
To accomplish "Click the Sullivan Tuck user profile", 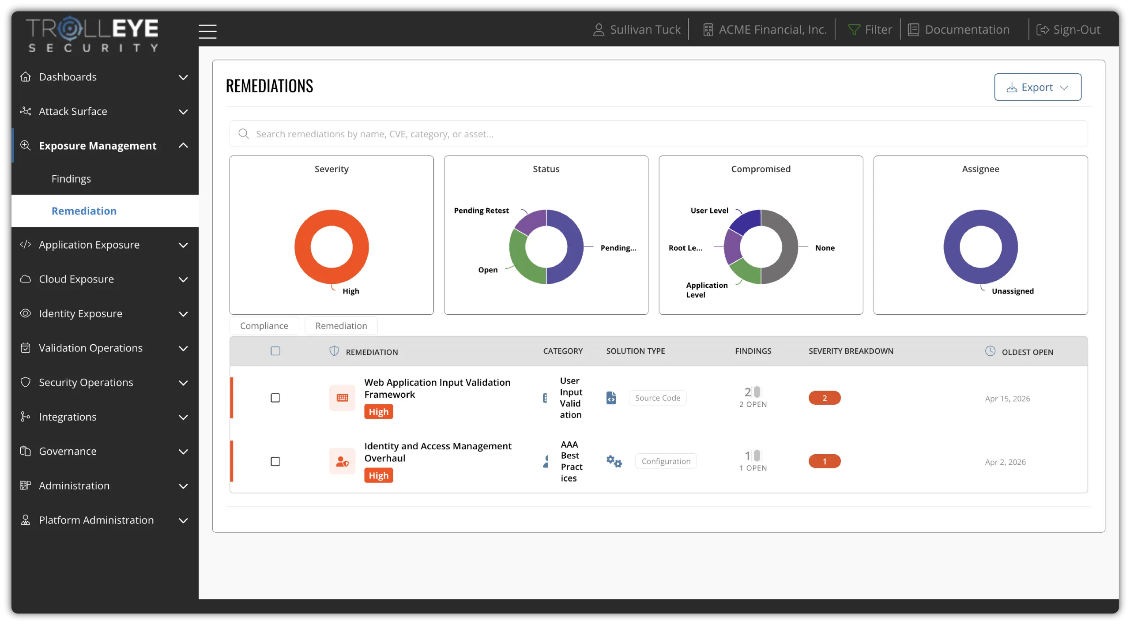I will tap(637, 30).
